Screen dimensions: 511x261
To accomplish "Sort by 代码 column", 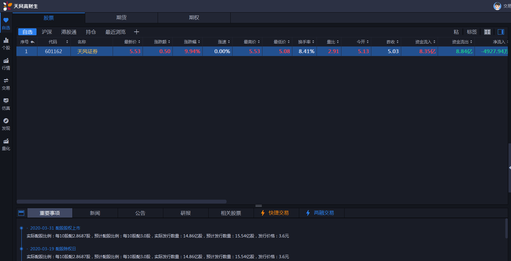I will (54, 42).
